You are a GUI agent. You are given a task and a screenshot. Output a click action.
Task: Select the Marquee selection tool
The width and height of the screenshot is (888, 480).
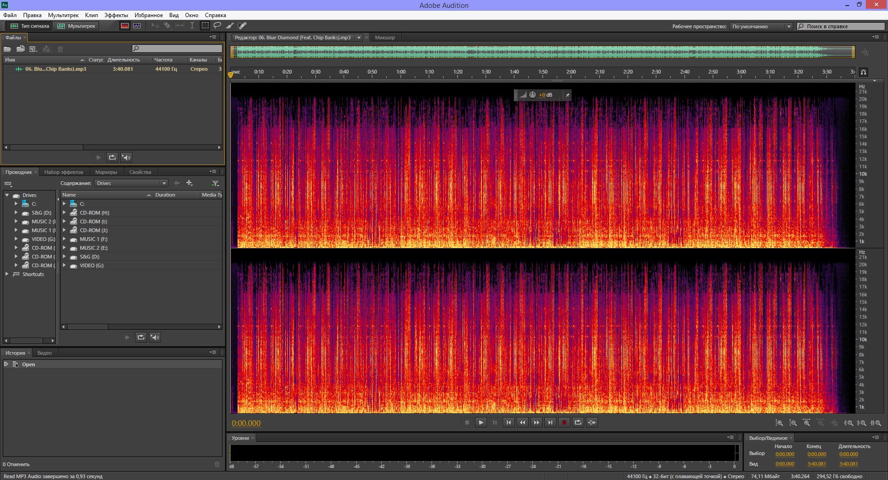point(205,26)
